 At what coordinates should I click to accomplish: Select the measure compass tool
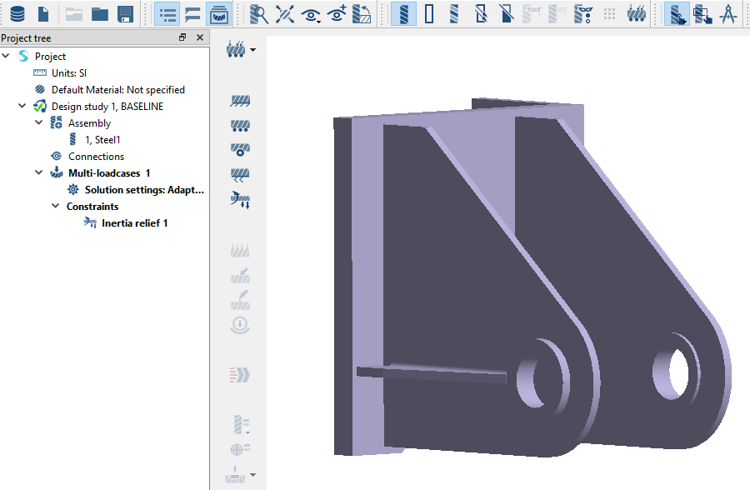pyautogui.click(x=729, y=14)
